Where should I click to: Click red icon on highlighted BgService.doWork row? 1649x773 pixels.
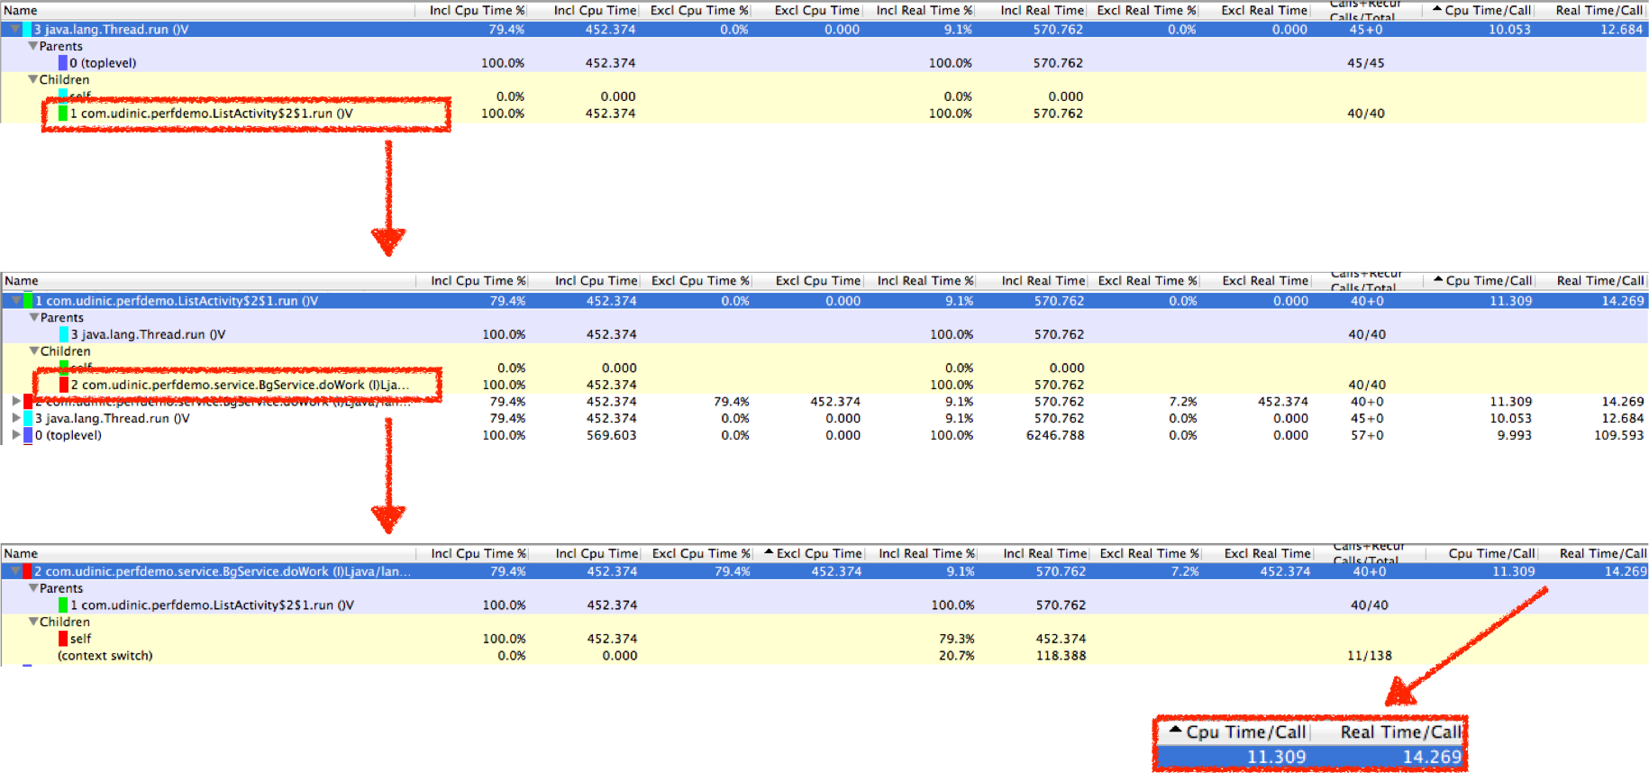click(27, 571)
